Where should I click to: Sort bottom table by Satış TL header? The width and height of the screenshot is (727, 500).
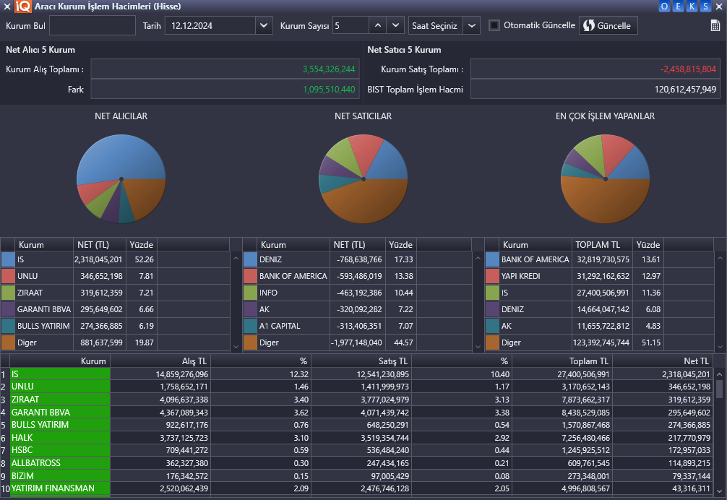tap(361, 361)
